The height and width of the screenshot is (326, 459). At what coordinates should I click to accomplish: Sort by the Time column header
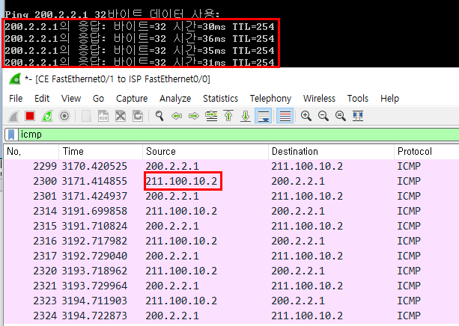pos(100,152)
